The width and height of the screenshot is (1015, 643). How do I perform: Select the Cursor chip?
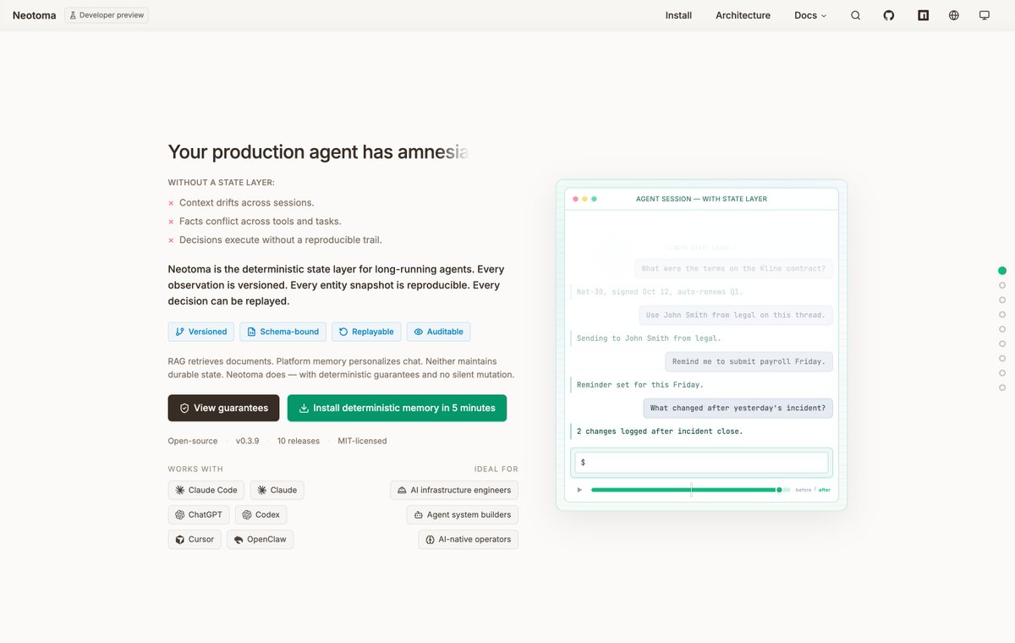click(195, 539)
